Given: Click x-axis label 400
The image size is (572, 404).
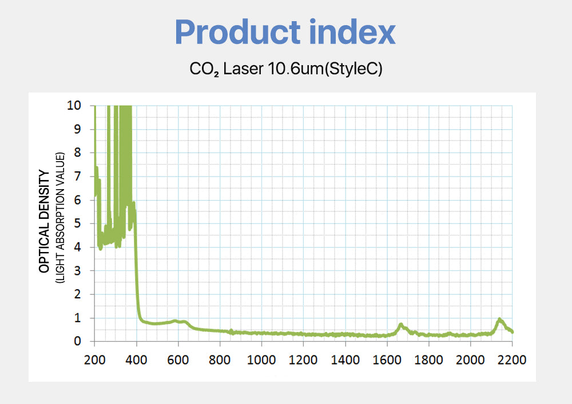Looking at the screenshot, I should tap(136, 360).
